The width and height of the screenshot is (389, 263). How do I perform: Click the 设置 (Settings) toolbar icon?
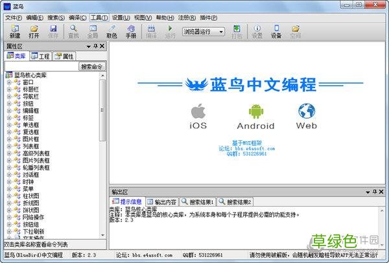[x=257, y=32]
